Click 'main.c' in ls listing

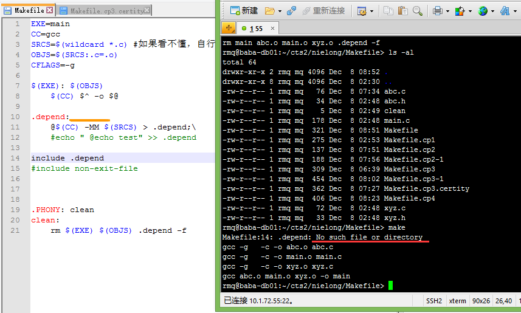(x=397, y=120)
